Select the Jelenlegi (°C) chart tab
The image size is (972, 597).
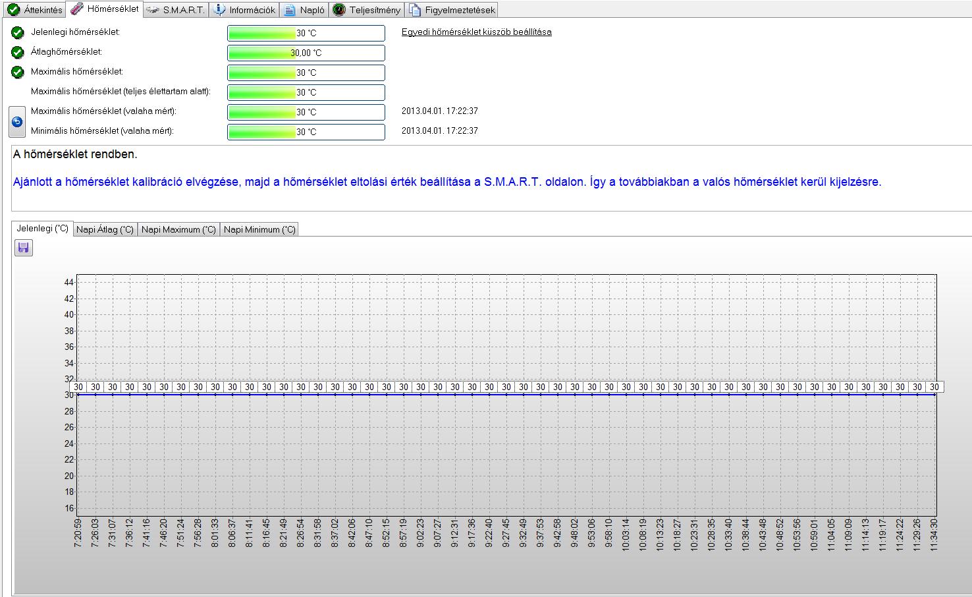pos(42,229)
